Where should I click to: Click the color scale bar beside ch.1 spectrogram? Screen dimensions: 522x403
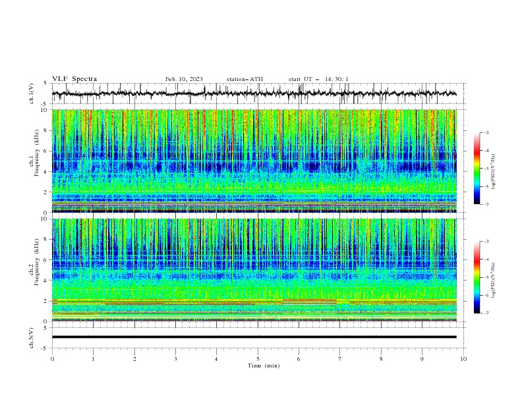tap(477, 169)
